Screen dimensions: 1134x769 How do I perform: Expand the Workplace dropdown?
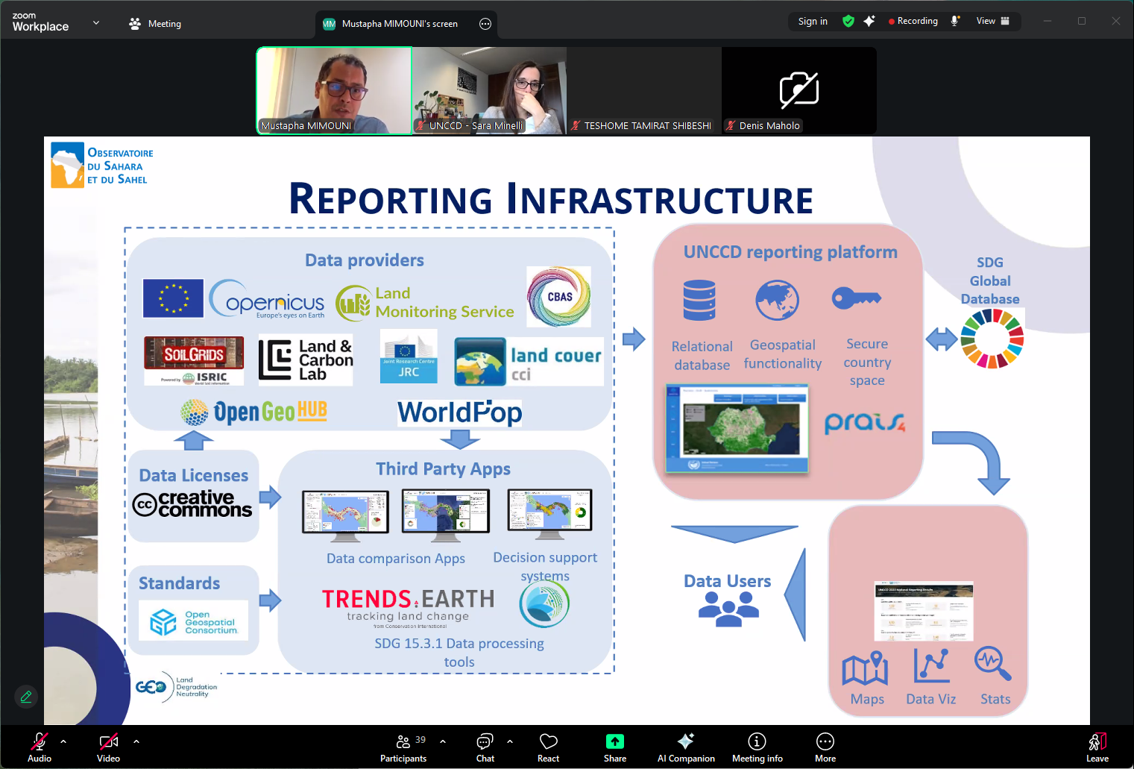pyautogui.click(x=95, y=23)
